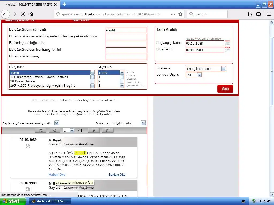This screenshot has height=205, width=274.
Task: Open calendar picker for Başlangıç Tarihi
Action: pos(227,43)
